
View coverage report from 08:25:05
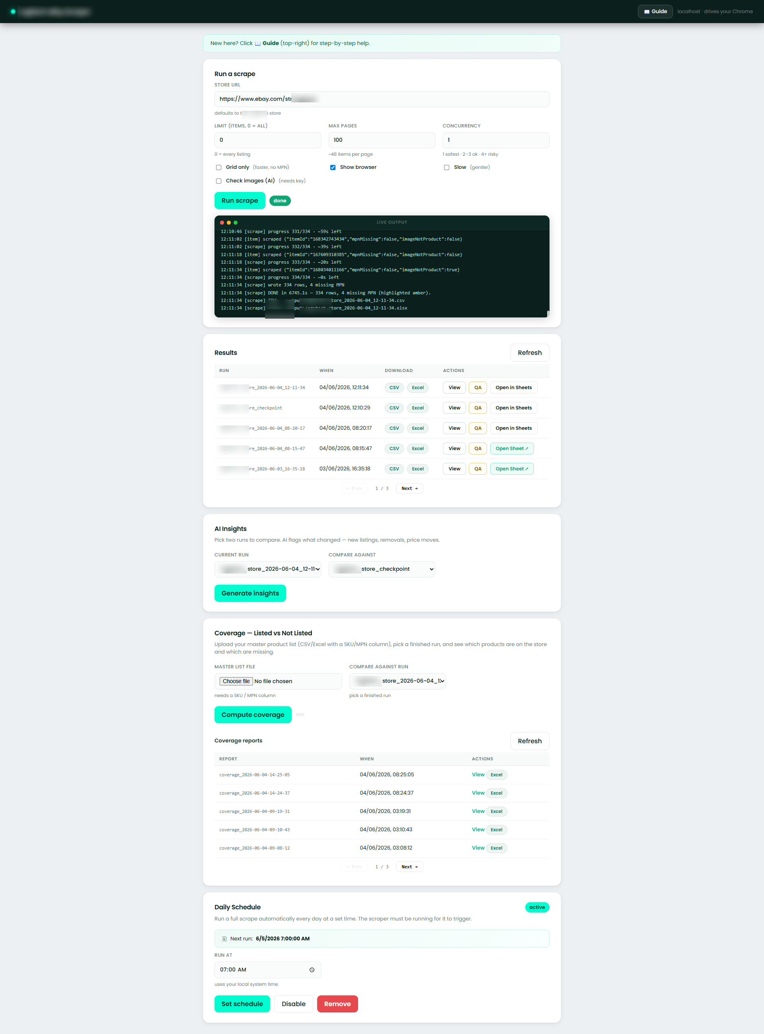478,775
